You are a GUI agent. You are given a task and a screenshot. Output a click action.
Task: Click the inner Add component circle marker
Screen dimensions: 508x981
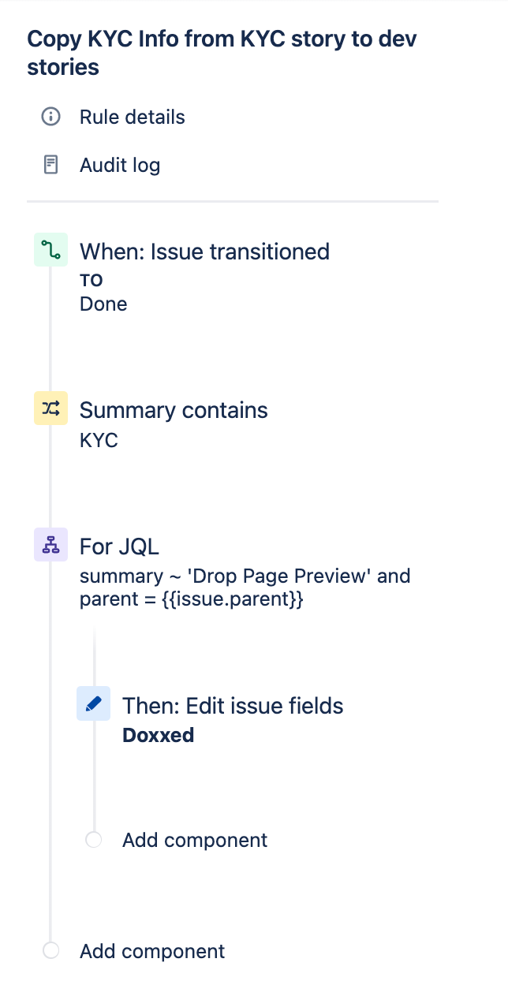[x=93, y=840]
